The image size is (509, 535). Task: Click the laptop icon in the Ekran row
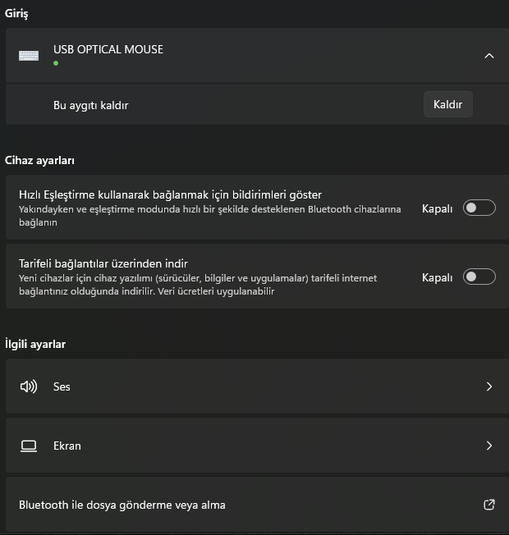point(29,446)
